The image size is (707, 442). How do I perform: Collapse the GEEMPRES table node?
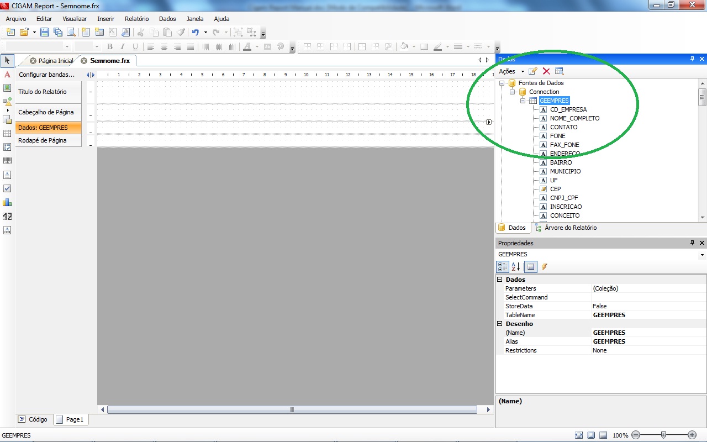coord(523,101)
